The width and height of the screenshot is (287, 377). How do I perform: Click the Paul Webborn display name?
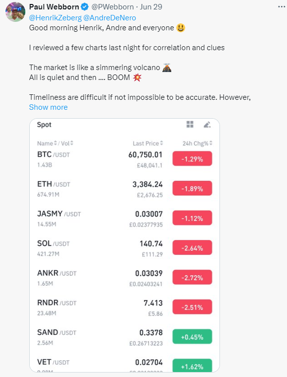[x=54, y=7]
